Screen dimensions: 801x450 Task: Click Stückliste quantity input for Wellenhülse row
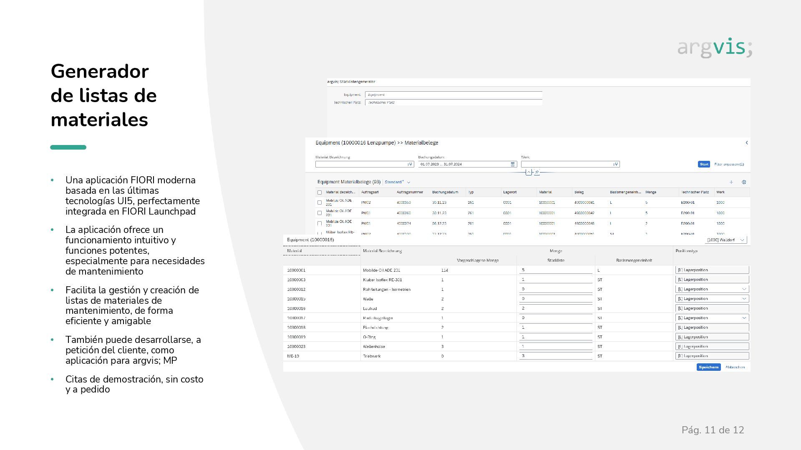[556, 346]
